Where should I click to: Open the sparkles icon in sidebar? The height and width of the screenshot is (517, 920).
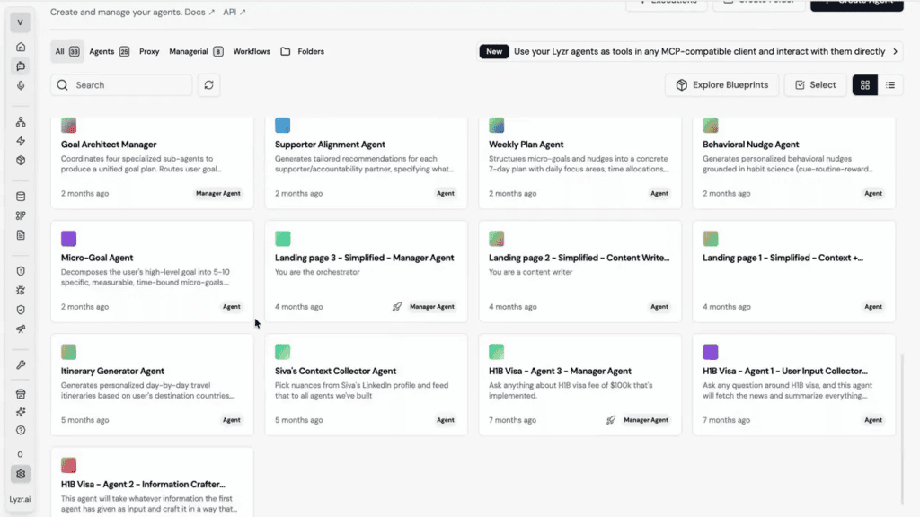21,412
